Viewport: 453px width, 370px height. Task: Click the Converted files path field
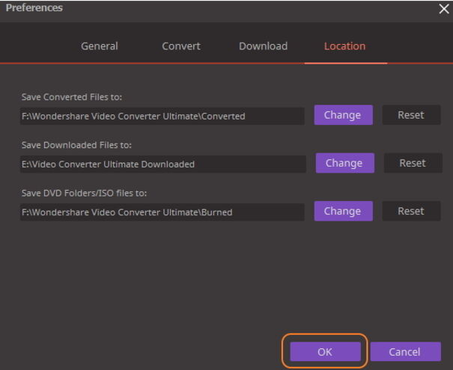(162, 116)
